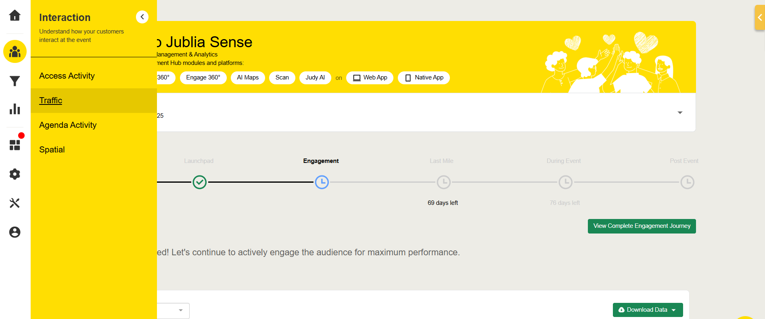
Task: Click View Complete Engagement Journey button
Action: click(642, 226)
